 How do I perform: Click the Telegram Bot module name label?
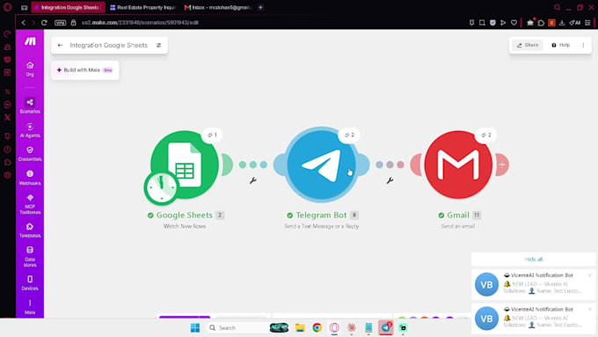tap(321, 216)
